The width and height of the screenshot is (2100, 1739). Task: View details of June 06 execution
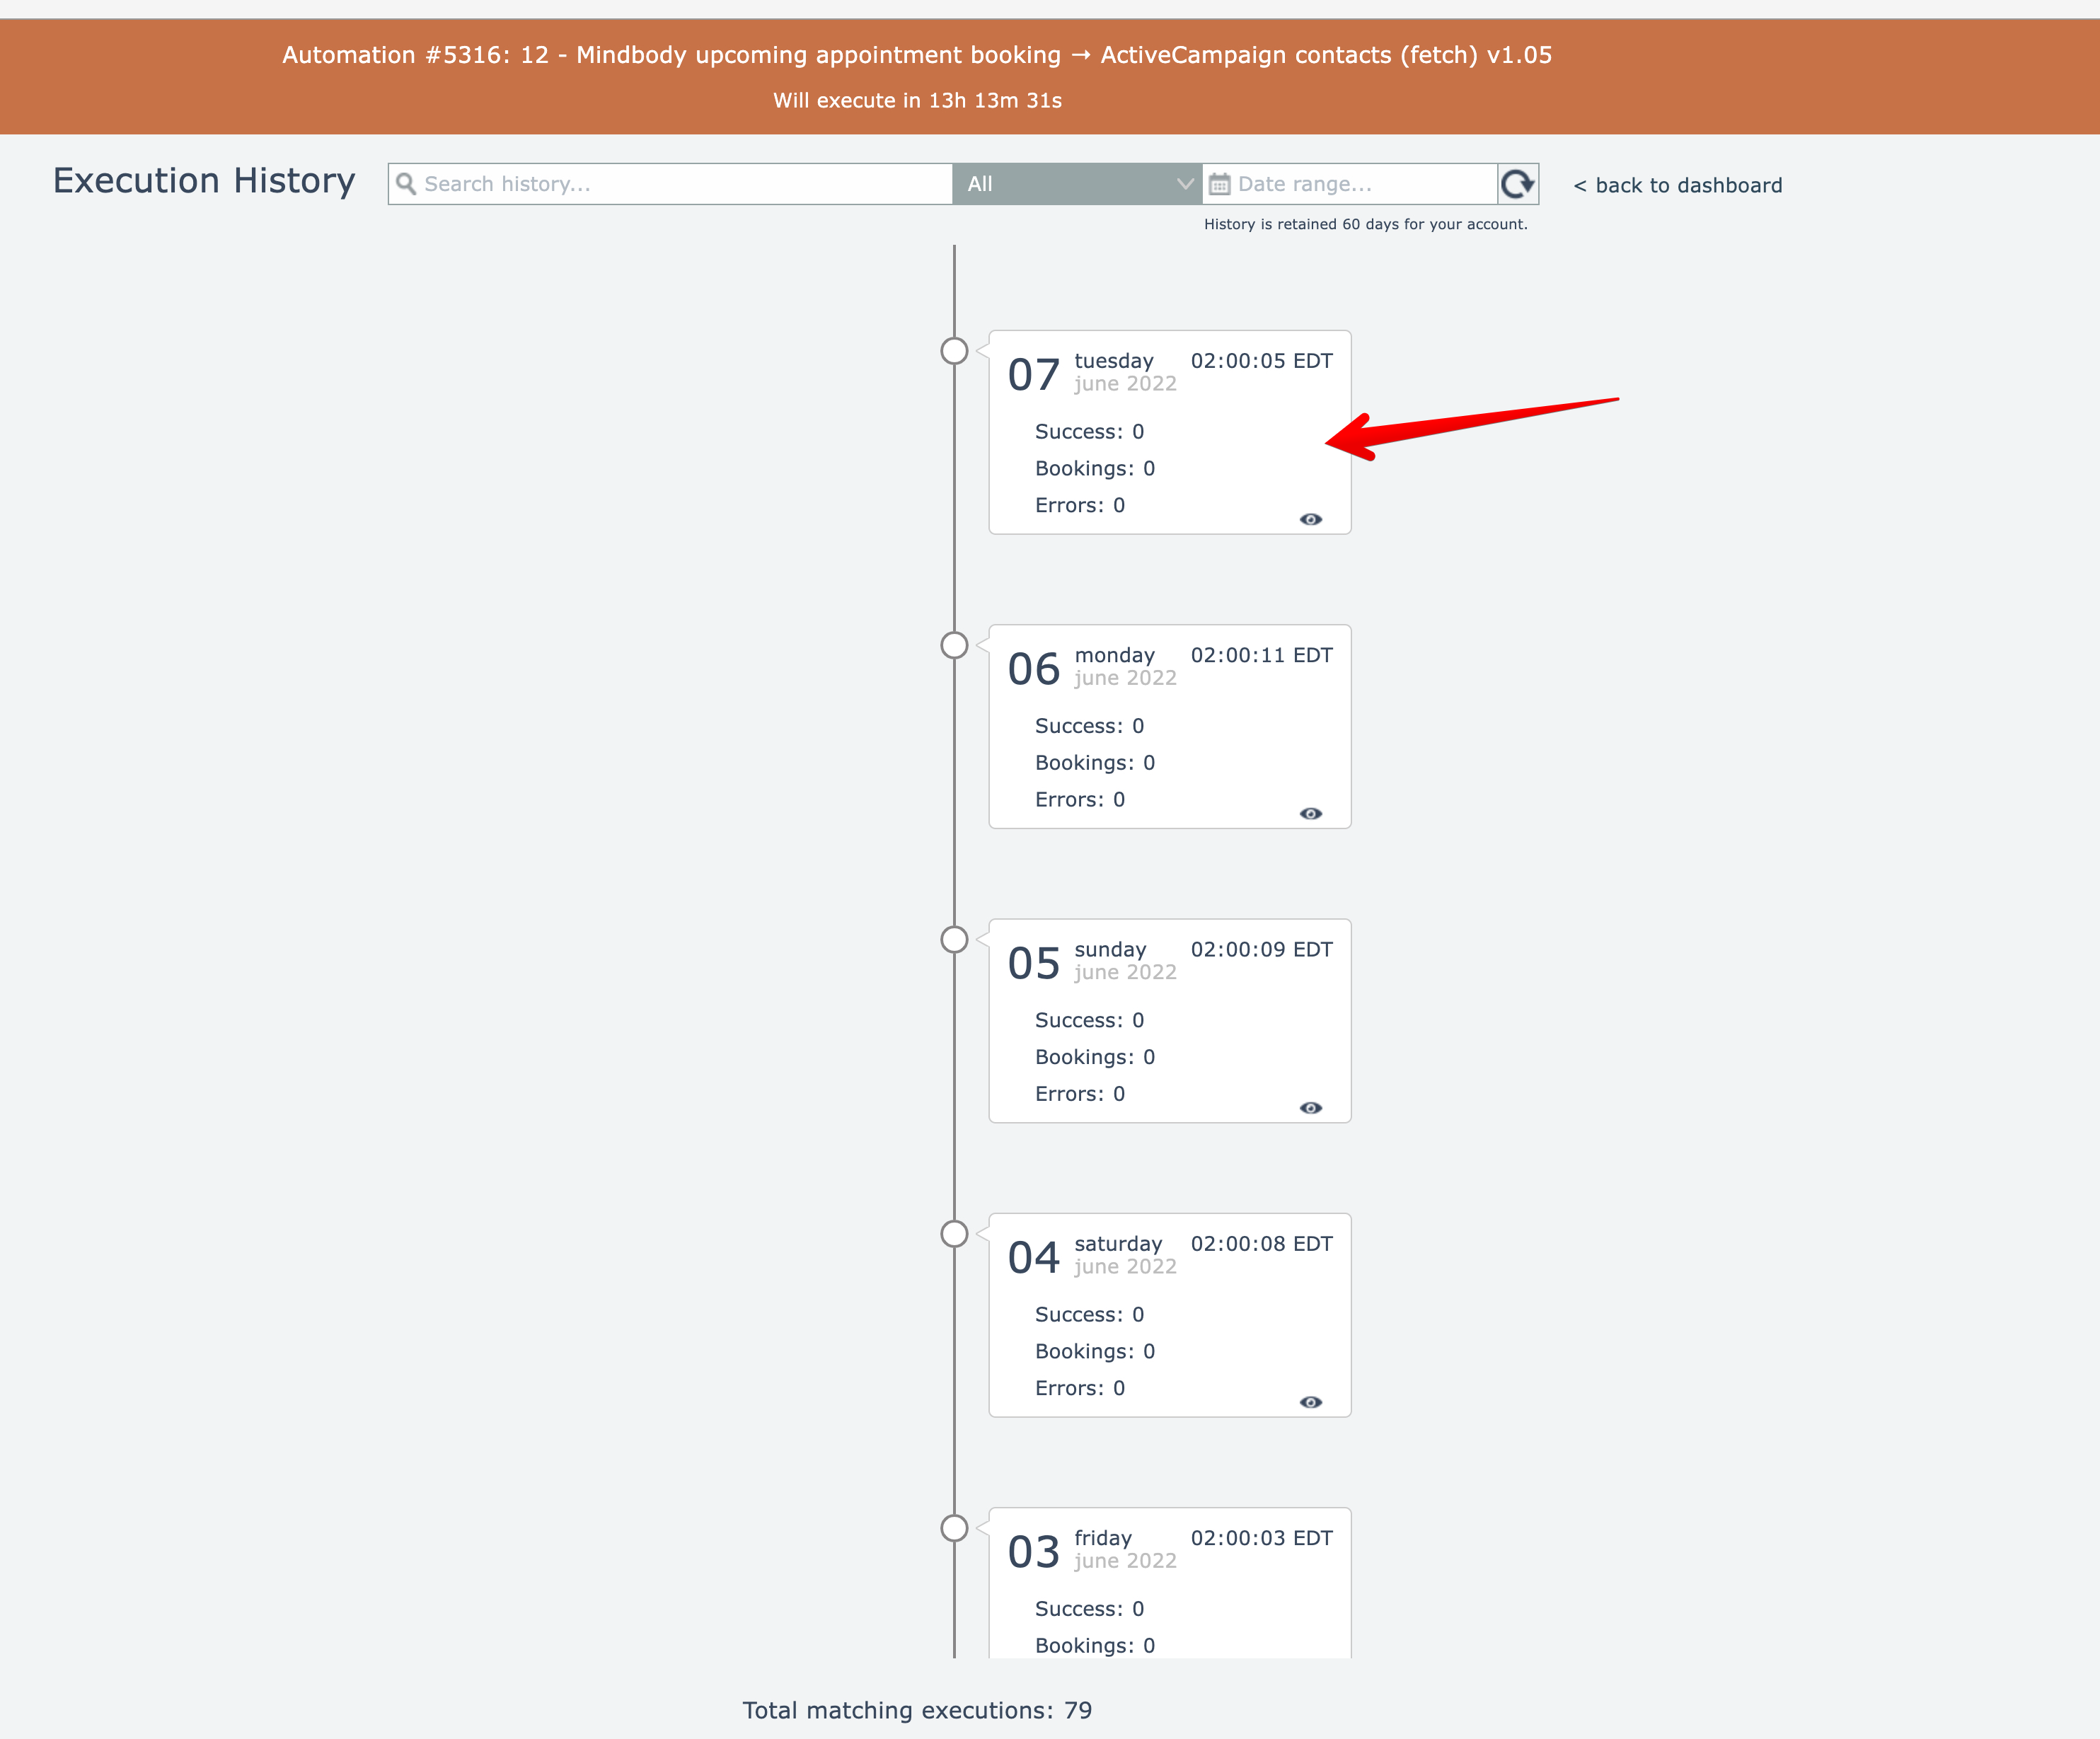click(1310, 813)
